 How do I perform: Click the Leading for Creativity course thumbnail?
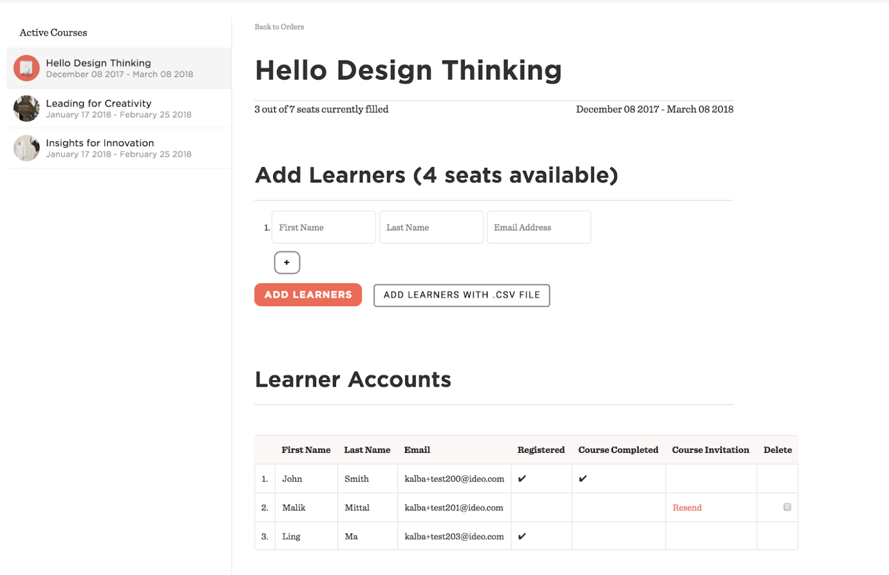(x=26, y=108)
